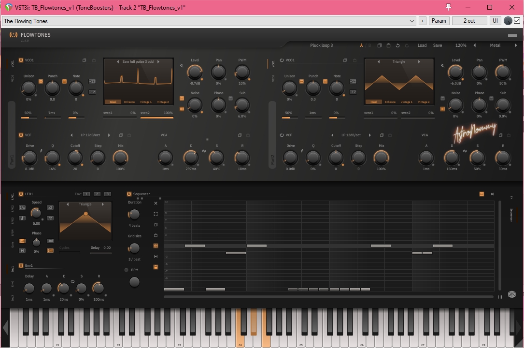Open the Flowtones hamburger menu
Viewport: 524px width, 348px height.
(512, 35)
